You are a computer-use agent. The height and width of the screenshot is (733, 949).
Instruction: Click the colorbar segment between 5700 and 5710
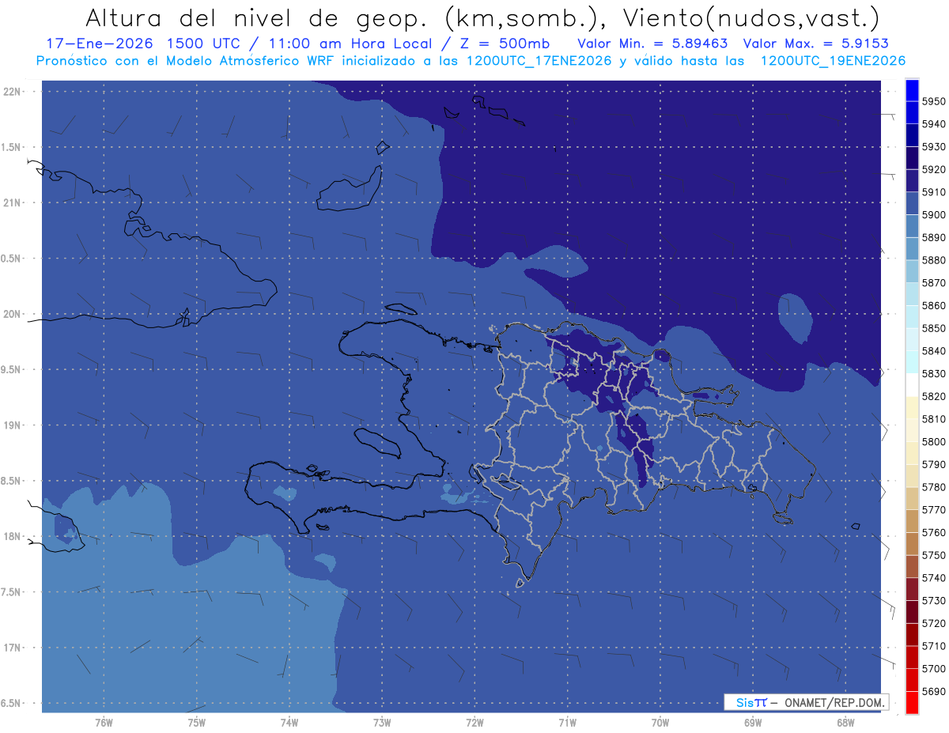click(x=912, y=657)
